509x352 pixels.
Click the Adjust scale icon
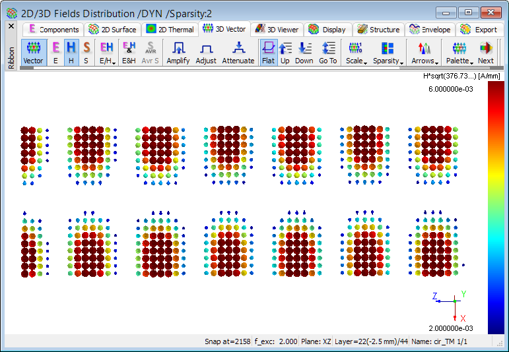coord(206,53)
